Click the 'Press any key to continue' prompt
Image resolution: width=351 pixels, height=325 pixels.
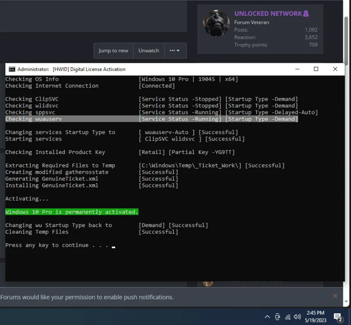click(57, 245)
